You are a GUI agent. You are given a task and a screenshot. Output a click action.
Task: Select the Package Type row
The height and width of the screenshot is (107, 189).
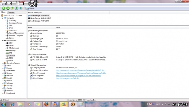pyautogui.click(x=67, y=39)
